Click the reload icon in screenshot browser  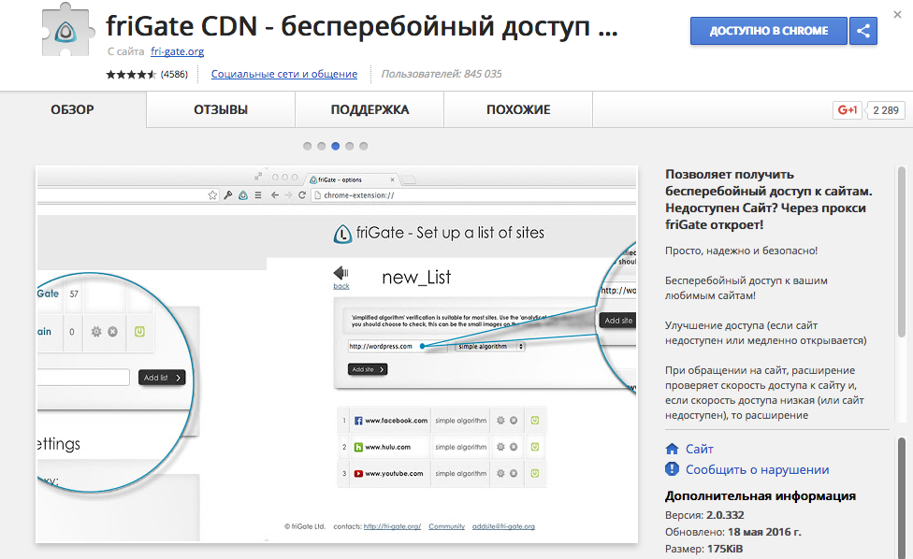click(x=301, y=195)
